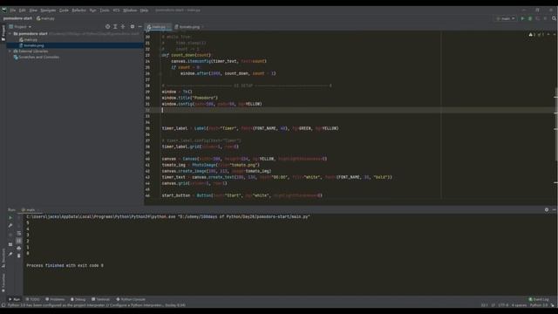This screenshot has height=314, width=558.
Task: Open the Code menu
Action: 64,10
